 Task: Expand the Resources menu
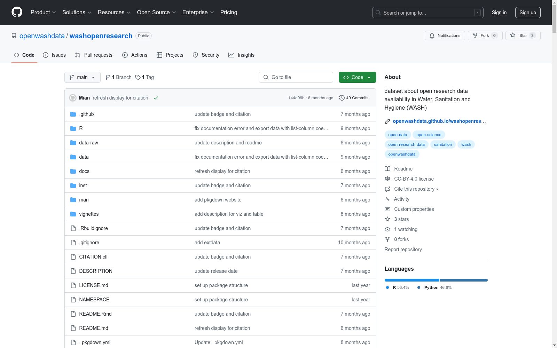pos(114,12)
